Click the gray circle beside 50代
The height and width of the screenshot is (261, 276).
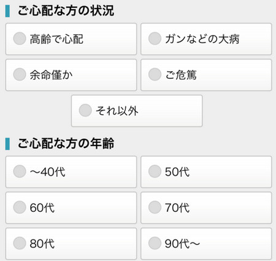[x=155, y=171]
